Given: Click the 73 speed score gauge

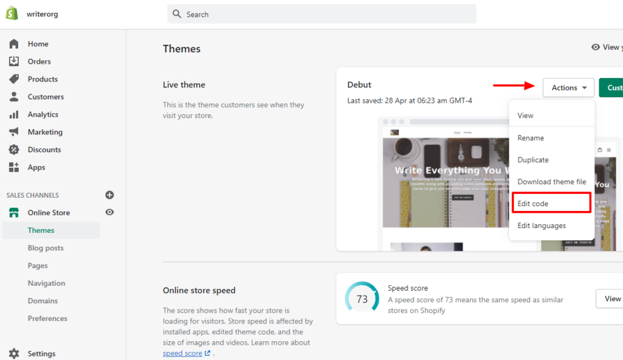Looking at the screenshot, I should [x=362, y=299].
